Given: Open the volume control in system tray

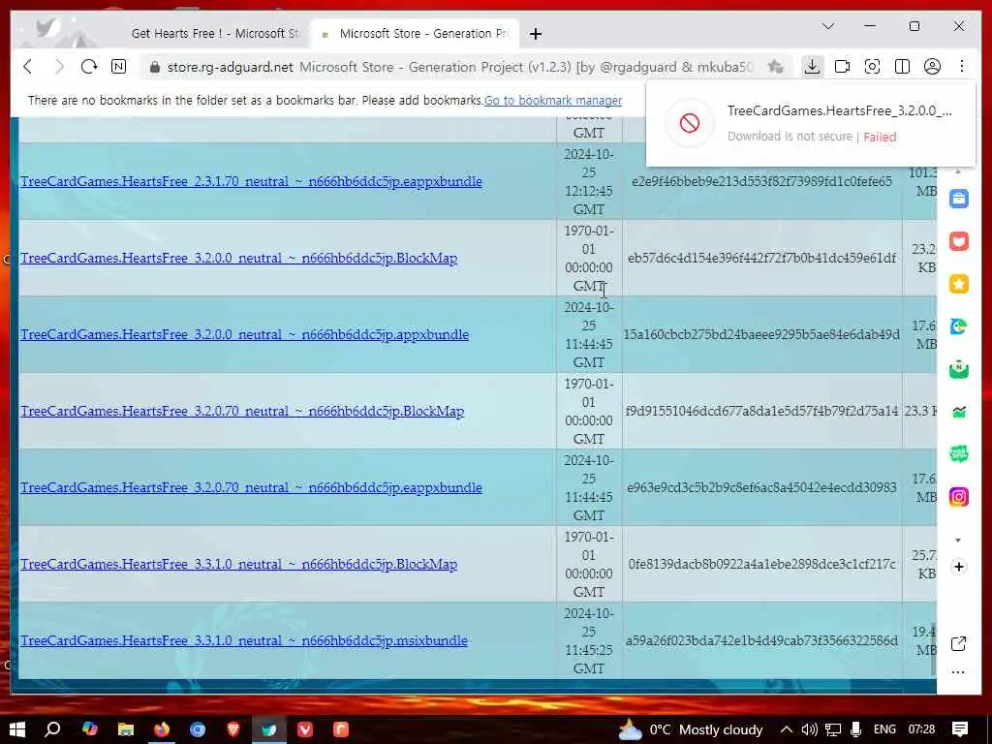Looking at the screenshot, I should pos(809,729).
